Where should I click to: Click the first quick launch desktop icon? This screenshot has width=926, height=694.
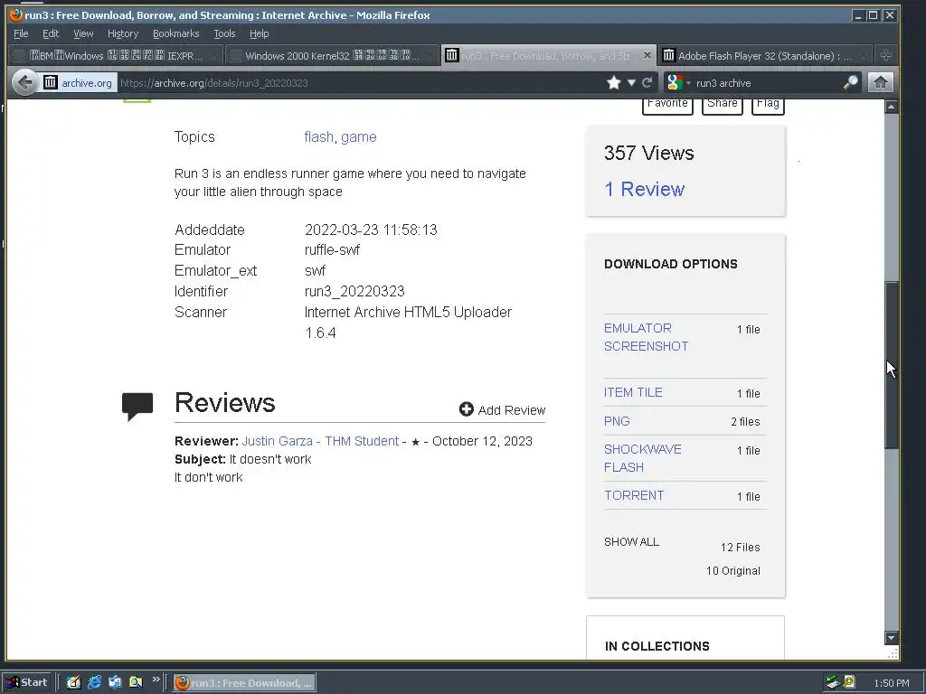(x=73, y=682)
